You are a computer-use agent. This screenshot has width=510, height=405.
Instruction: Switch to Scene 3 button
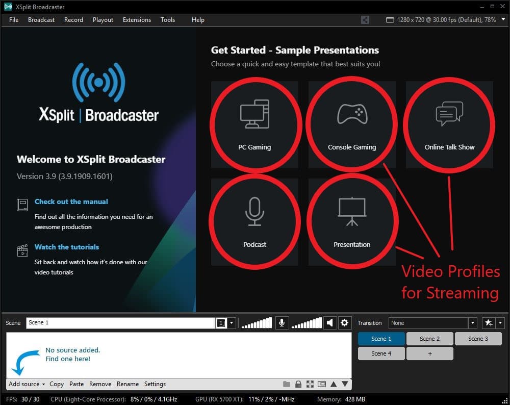pyautogui.click(x=478, y=339)
